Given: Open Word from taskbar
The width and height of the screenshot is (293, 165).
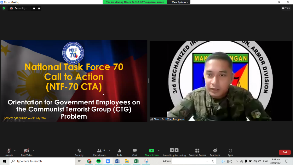Looking at the screenshot, I should [117, 161].
